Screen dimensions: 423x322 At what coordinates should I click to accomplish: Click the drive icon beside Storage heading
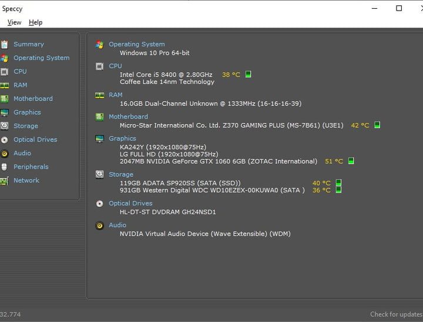(99, 175)
